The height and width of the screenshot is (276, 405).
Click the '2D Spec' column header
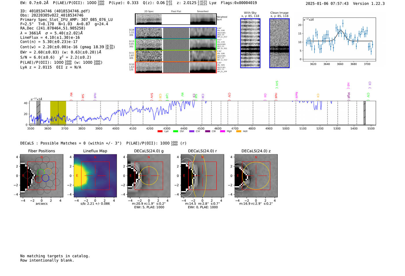pyautogui.click(x=149, y=11)
